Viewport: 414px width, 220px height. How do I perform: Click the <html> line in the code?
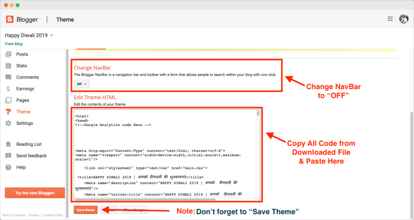(x=82, y=116)
